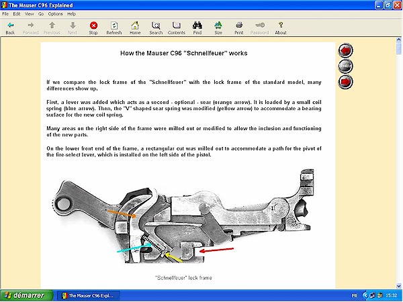Open the View menu
The width and height of the screenshot is (403, 302).
click(x=30, y=14)
